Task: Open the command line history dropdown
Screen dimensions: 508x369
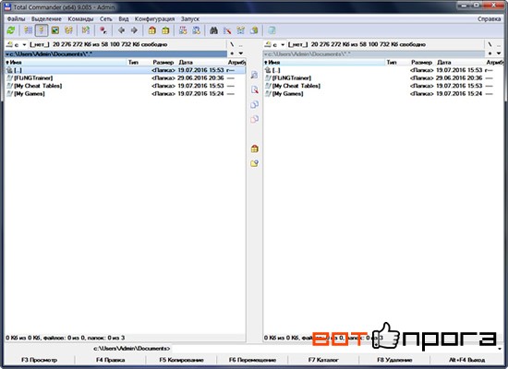Action: 500,349
